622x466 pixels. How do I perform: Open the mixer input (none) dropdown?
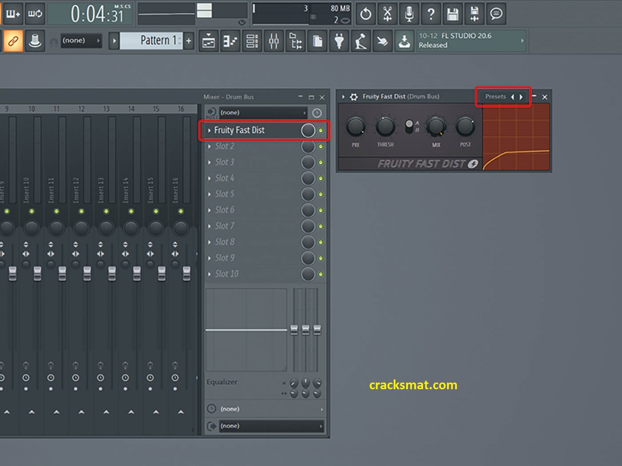click(x=263, y=113)
